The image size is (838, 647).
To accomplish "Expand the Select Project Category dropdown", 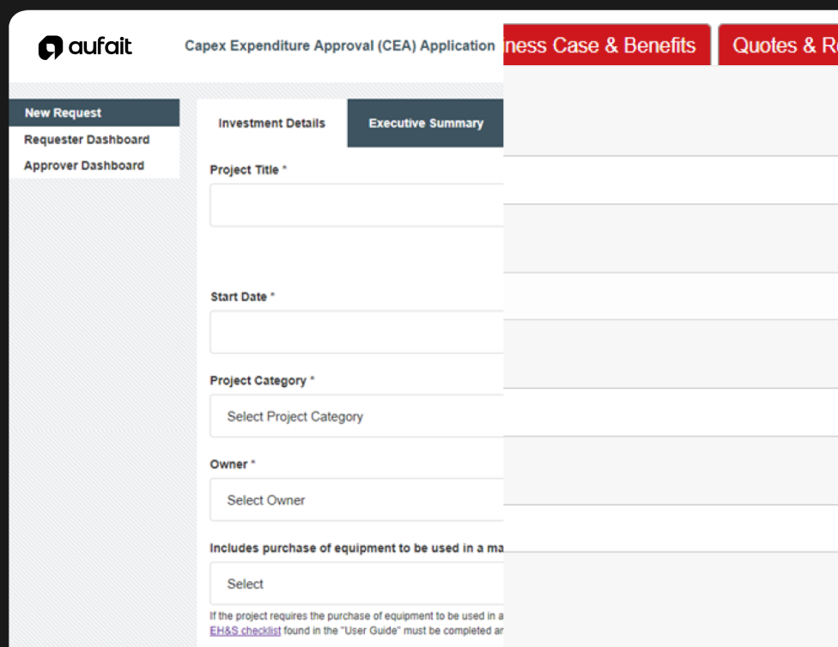I will click(355, 416).
